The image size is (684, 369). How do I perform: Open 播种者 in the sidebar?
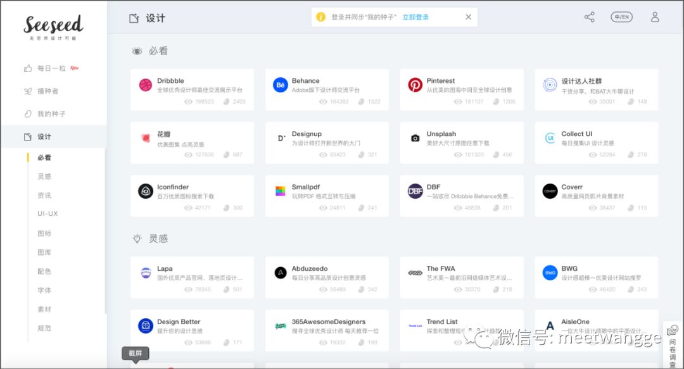[x=41, y=91]
